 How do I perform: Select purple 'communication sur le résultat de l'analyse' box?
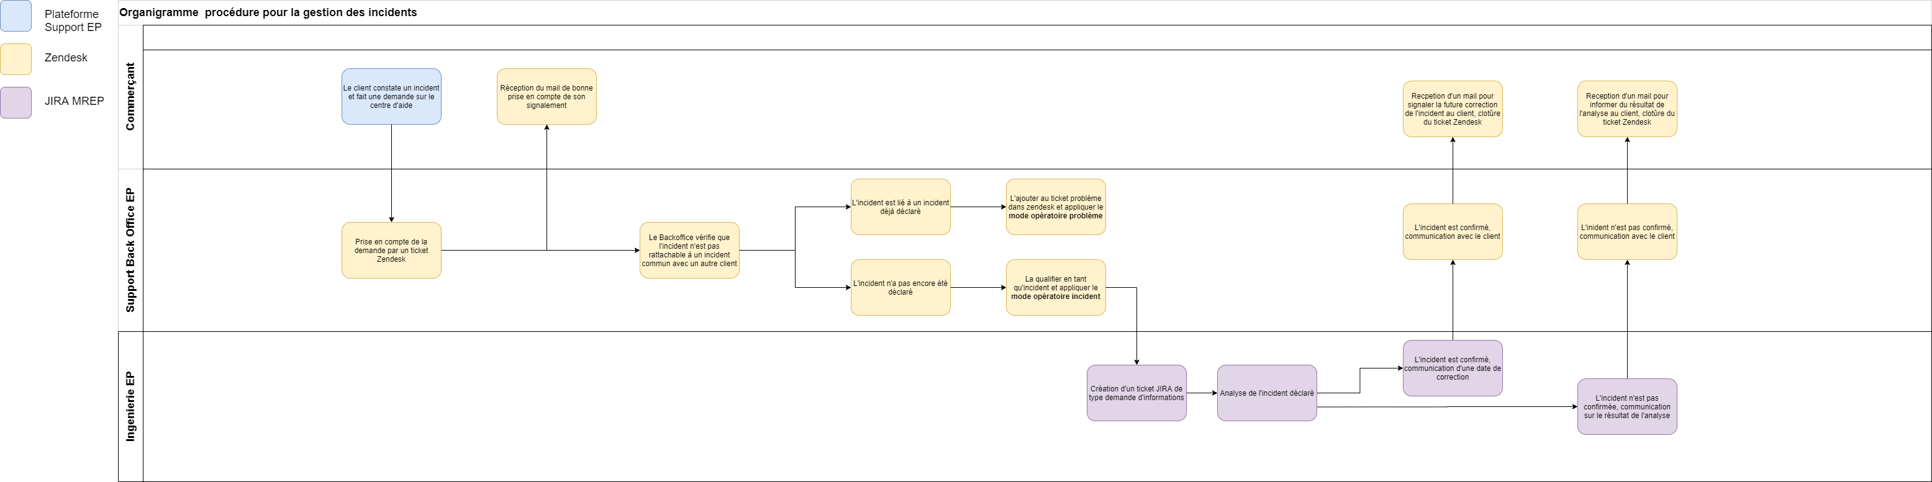(1626, 406)
